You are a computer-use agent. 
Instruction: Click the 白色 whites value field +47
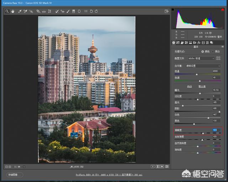point(216,115)
